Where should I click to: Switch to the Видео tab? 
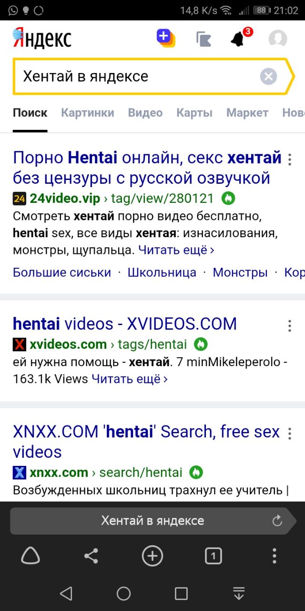coord(145,113)
